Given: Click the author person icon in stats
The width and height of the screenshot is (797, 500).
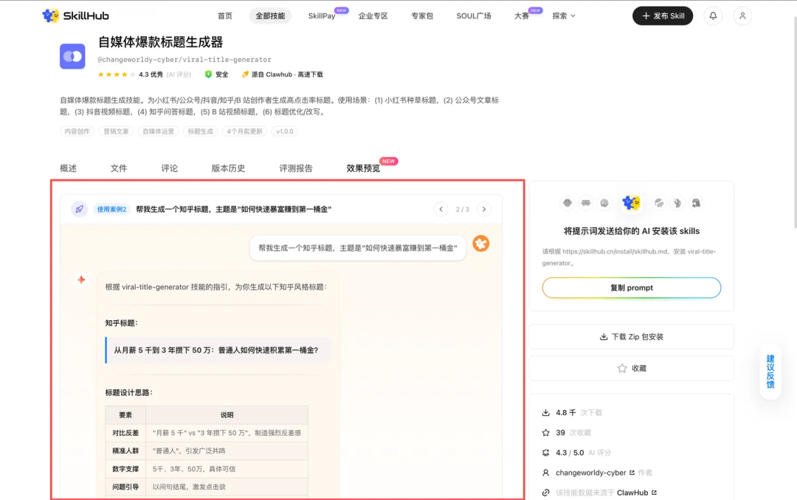Looking at the screenshot, I should coord(546,473).
